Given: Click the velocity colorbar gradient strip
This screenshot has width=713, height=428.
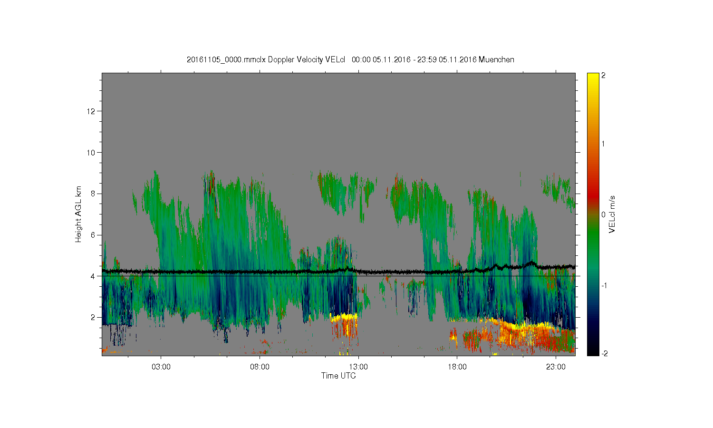Looking at the screenshot, I should [x=593, y=214].
